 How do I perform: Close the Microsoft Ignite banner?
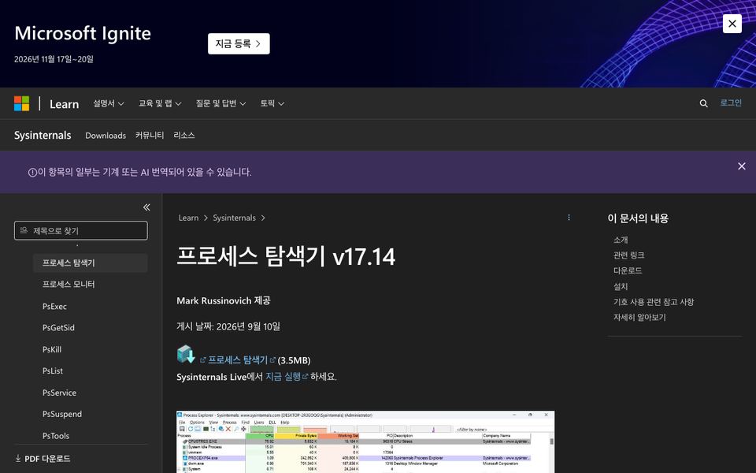(x=732, y=24)
